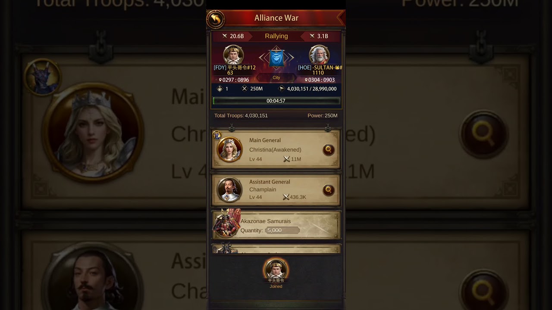This screenshot has height=310, width=552.
Task: Tap the Akazonae Samurais troop icon
Action: click(x=227, y=224)
